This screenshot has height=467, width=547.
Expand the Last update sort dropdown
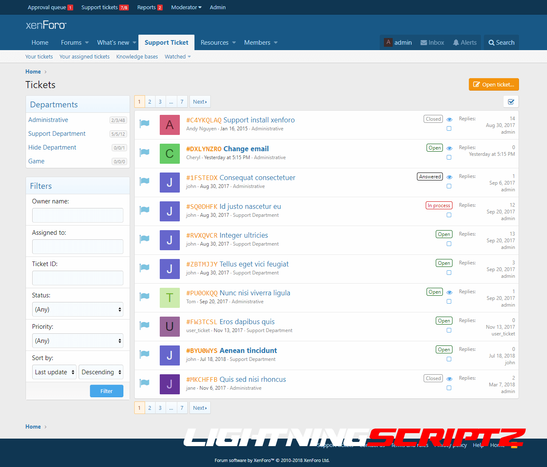54,372
